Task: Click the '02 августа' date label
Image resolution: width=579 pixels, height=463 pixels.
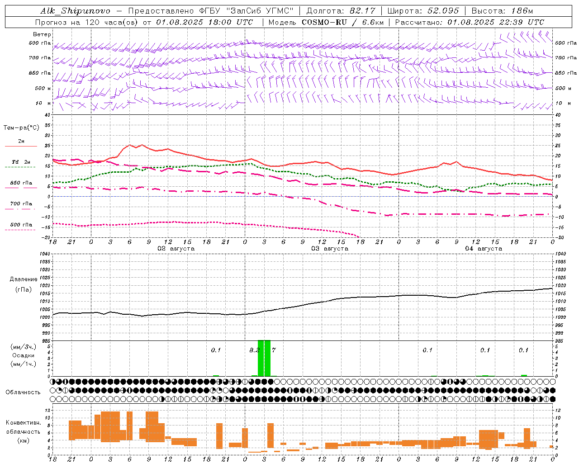Action: point(176,249)
